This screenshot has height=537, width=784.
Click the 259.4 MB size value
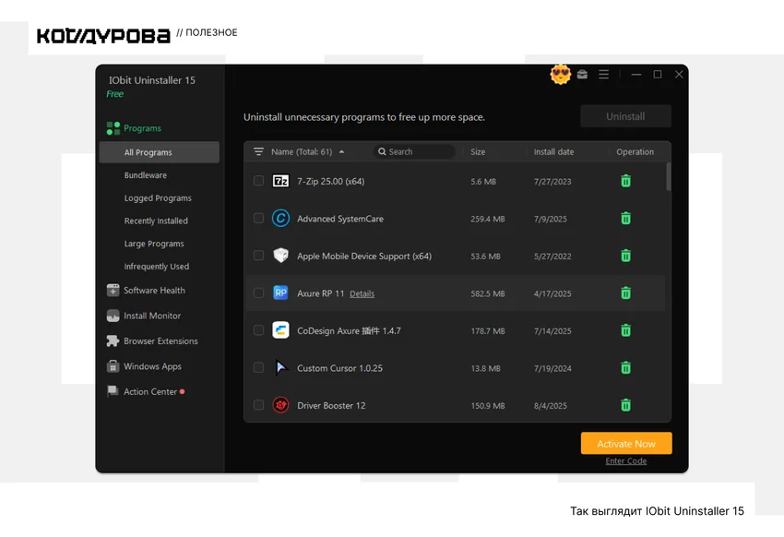[488, 219]
